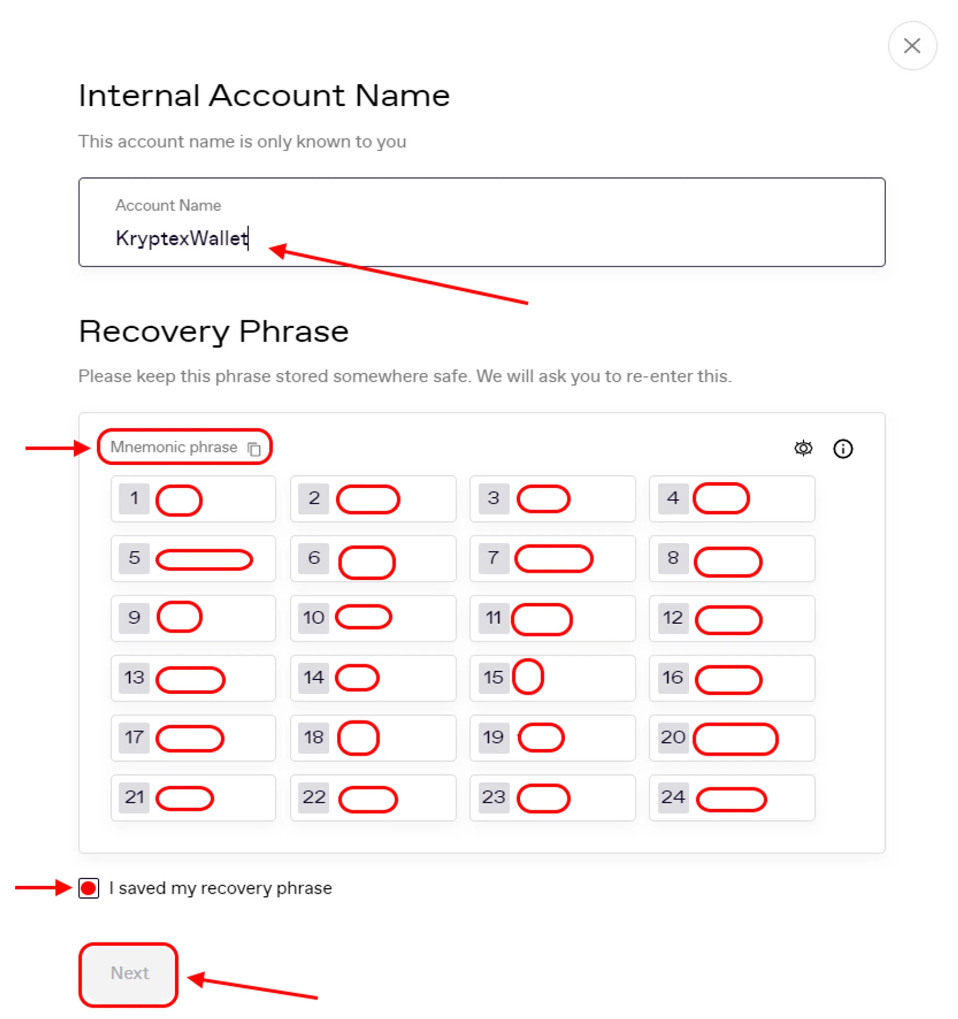Close the account creation dialog

(912, 46)
